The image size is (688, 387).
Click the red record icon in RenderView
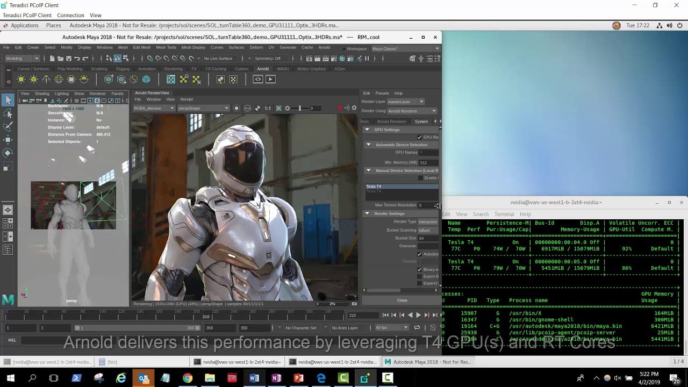(x=340, y=108)
